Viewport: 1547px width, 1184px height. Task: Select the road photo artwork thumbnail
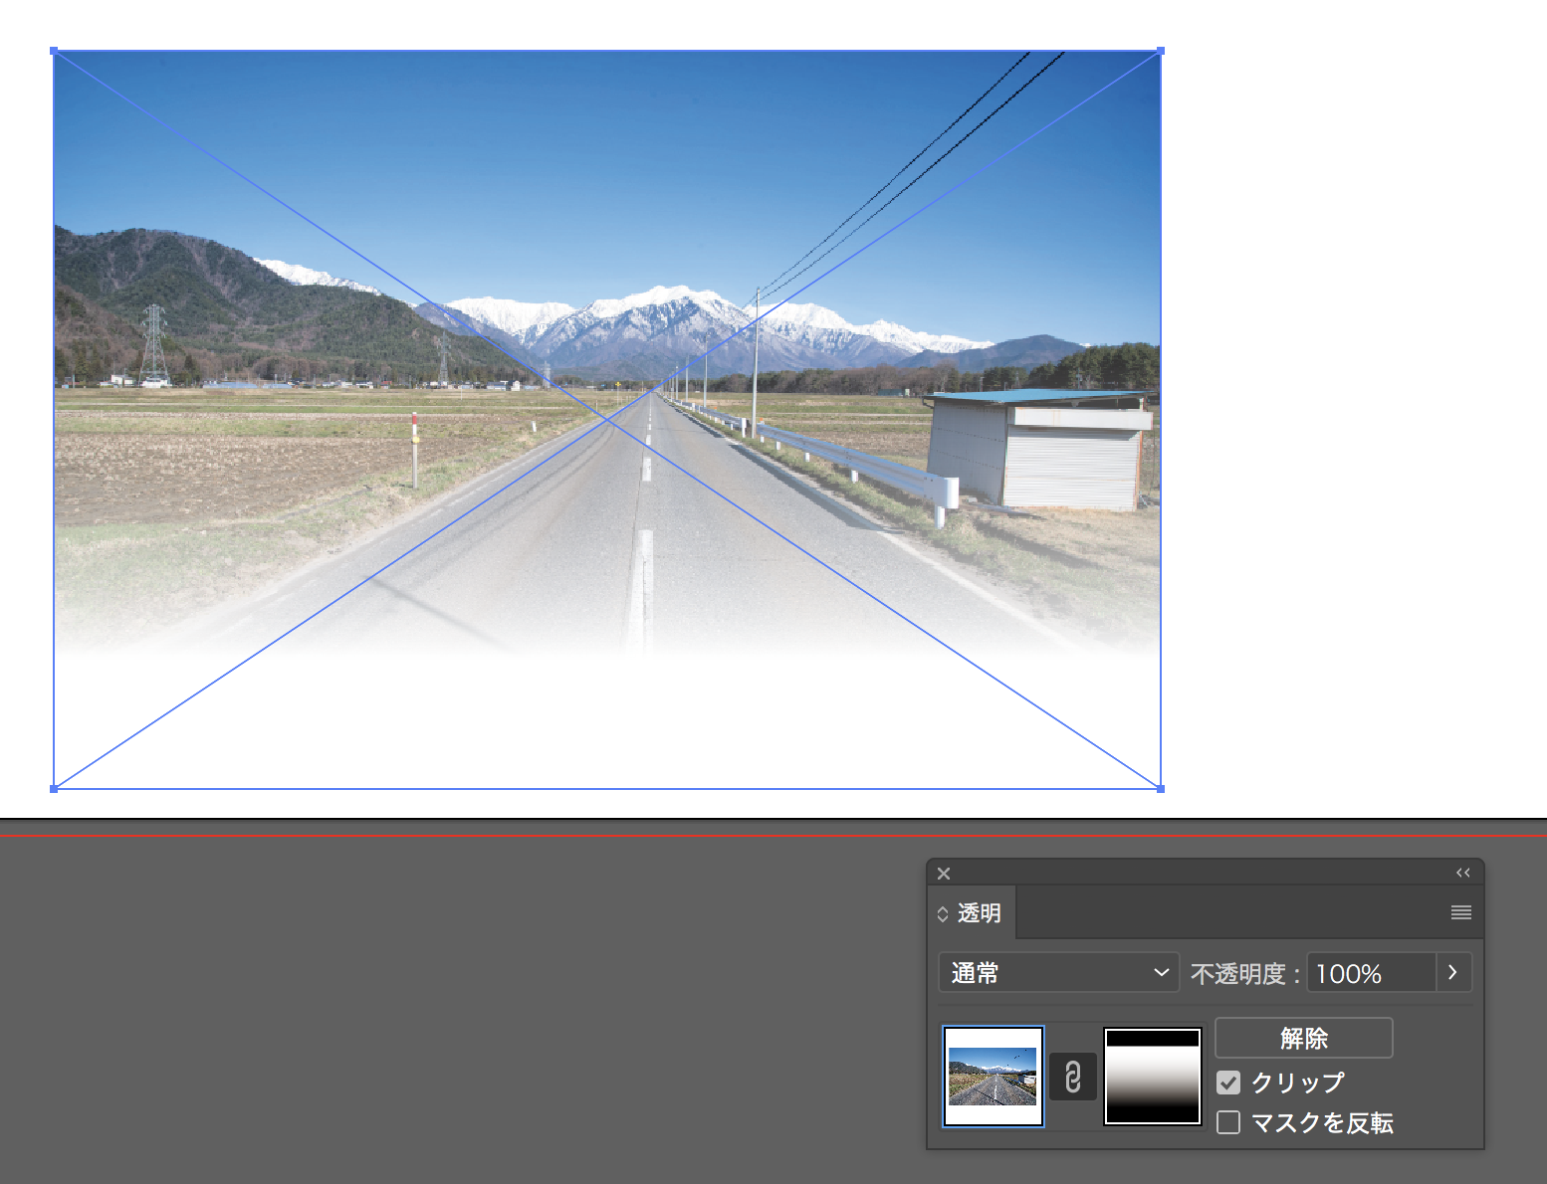tap(993, 1077)
